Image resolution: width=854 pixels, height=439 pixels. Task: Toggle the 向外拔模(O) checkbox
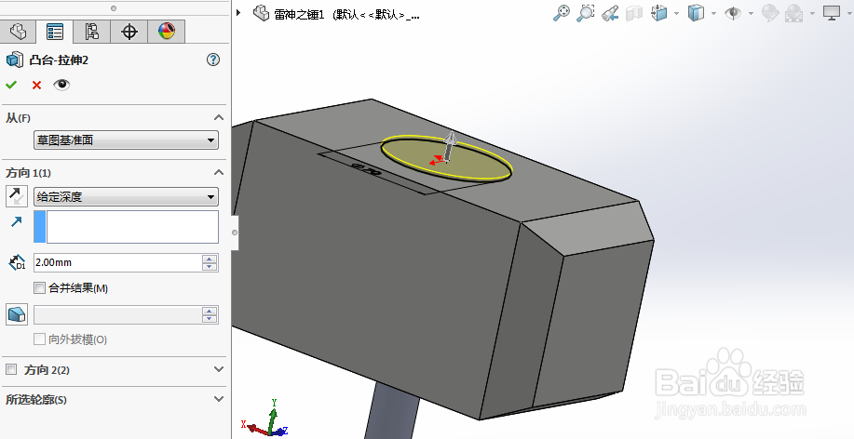coord(39,339)
